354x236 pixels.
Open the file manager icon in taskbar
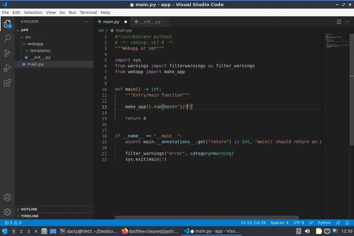tap(44, 231)
